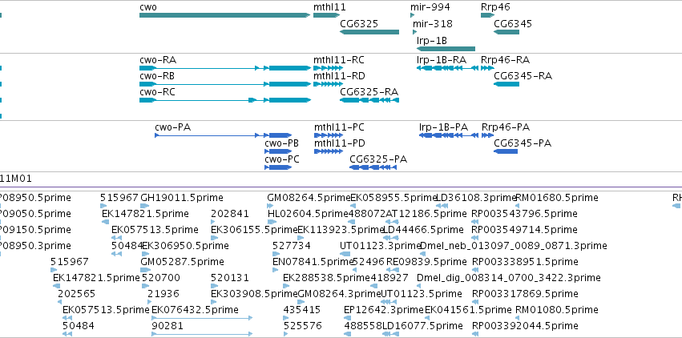Screen dimensions: 682x338
Task: Click EST GM08264.5prime
Action: pyautogui.click(x=269, y=206)
